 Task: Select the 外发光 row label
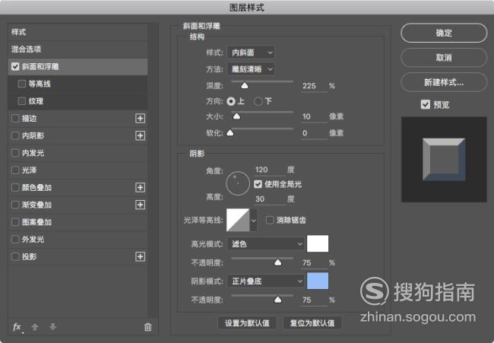(x=33, y=240)
